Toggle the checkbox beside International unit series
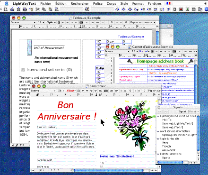 coord(23,70)
